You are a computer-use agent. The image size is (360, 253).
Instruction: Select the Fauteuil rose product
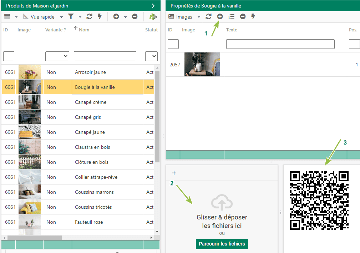pyautogui.click(x=78, y=222)
